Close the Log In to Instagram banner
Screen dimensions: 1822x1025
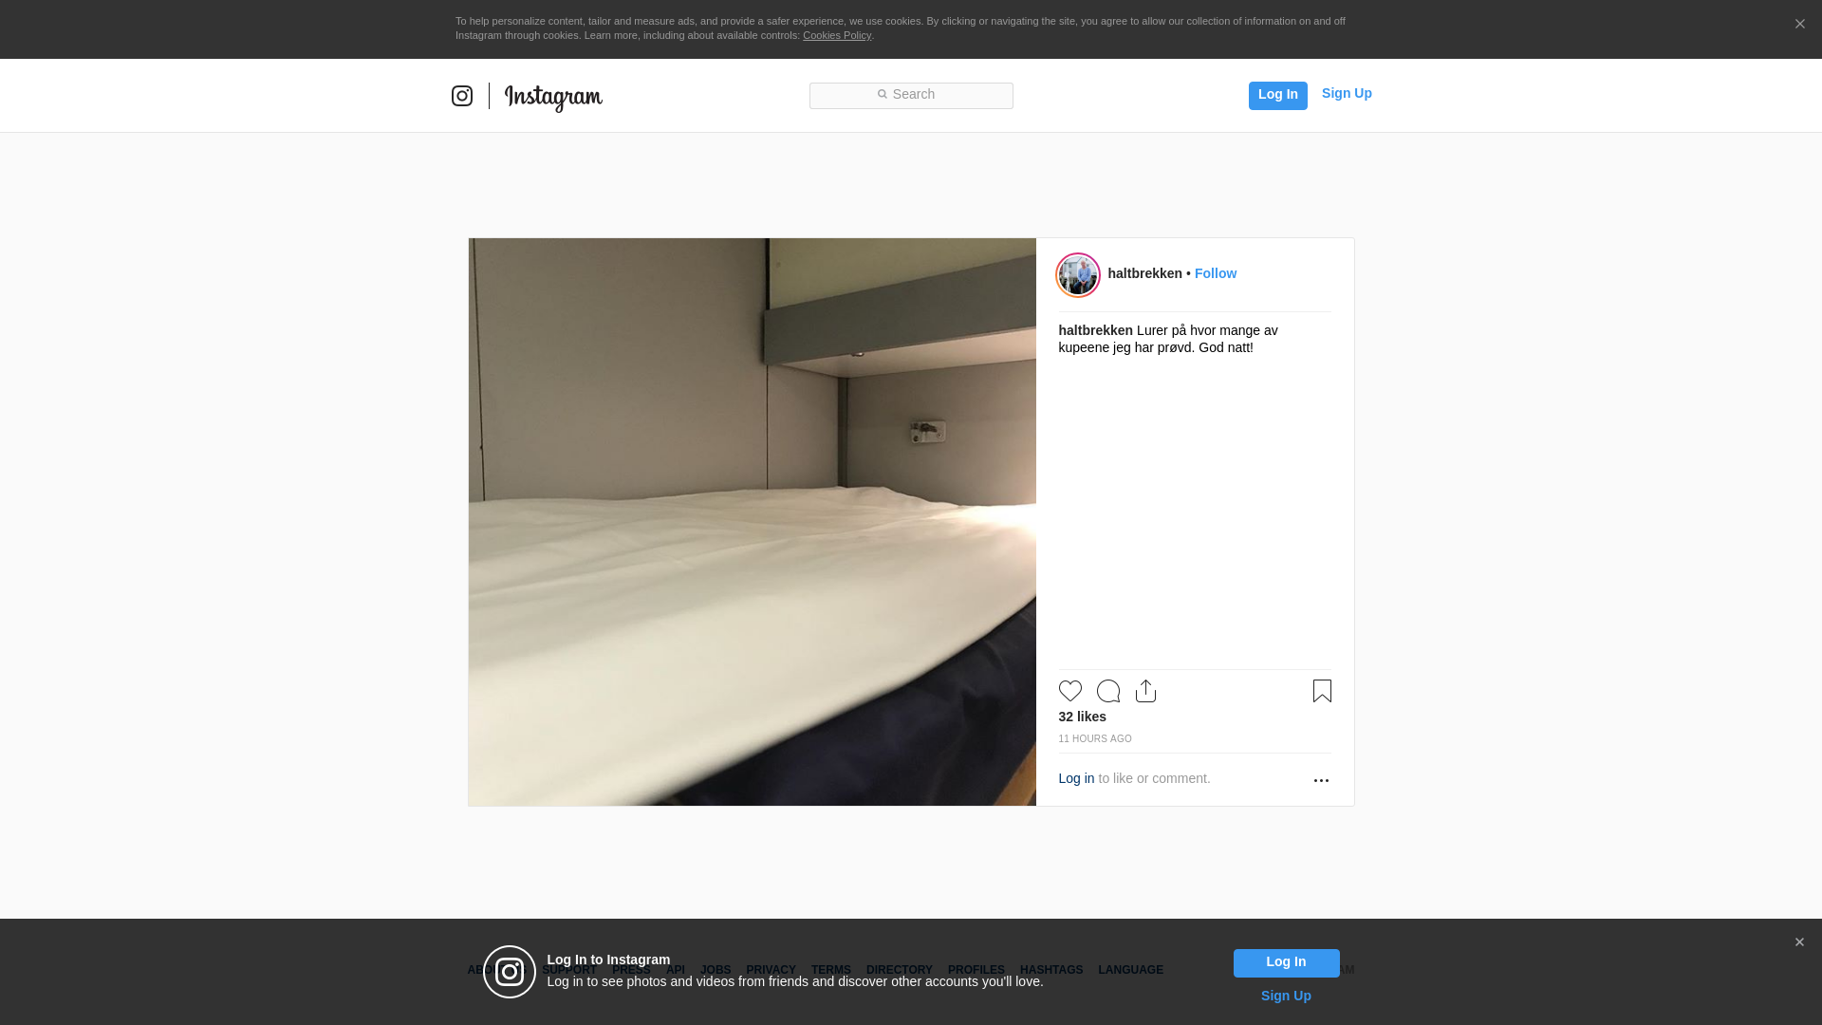1799,942
